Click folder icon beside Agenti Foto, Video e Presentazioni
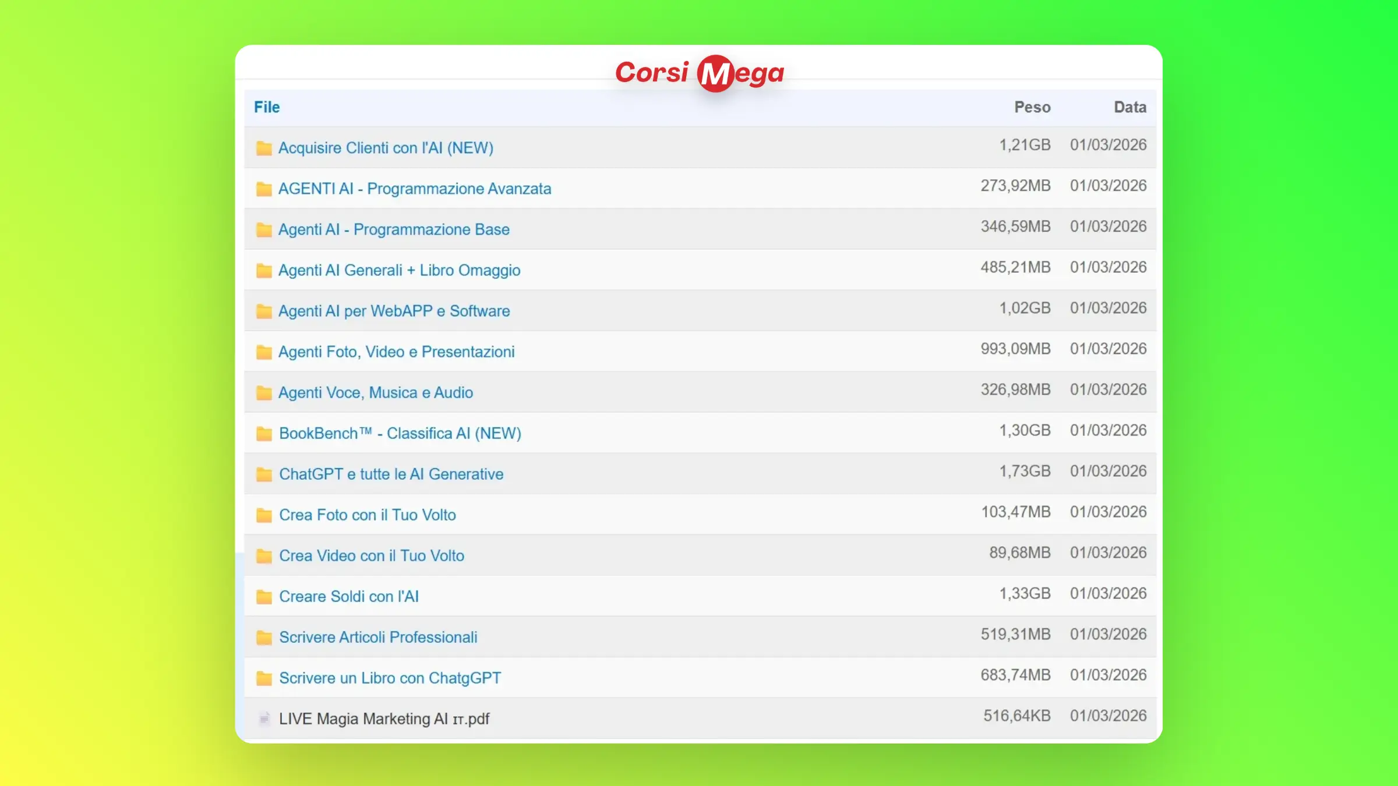Viewport: 1398px width, 786px height. pos(264,352)
